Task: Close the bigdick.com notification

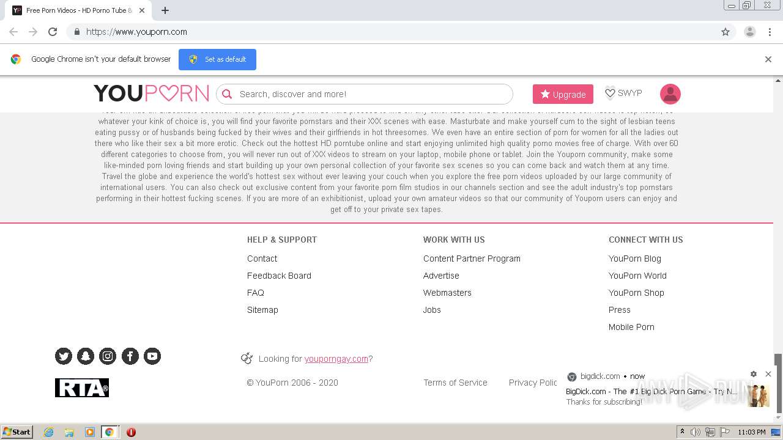Action: (768, 374)
